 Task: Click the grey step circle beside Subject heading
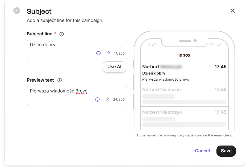pos(17,11)
